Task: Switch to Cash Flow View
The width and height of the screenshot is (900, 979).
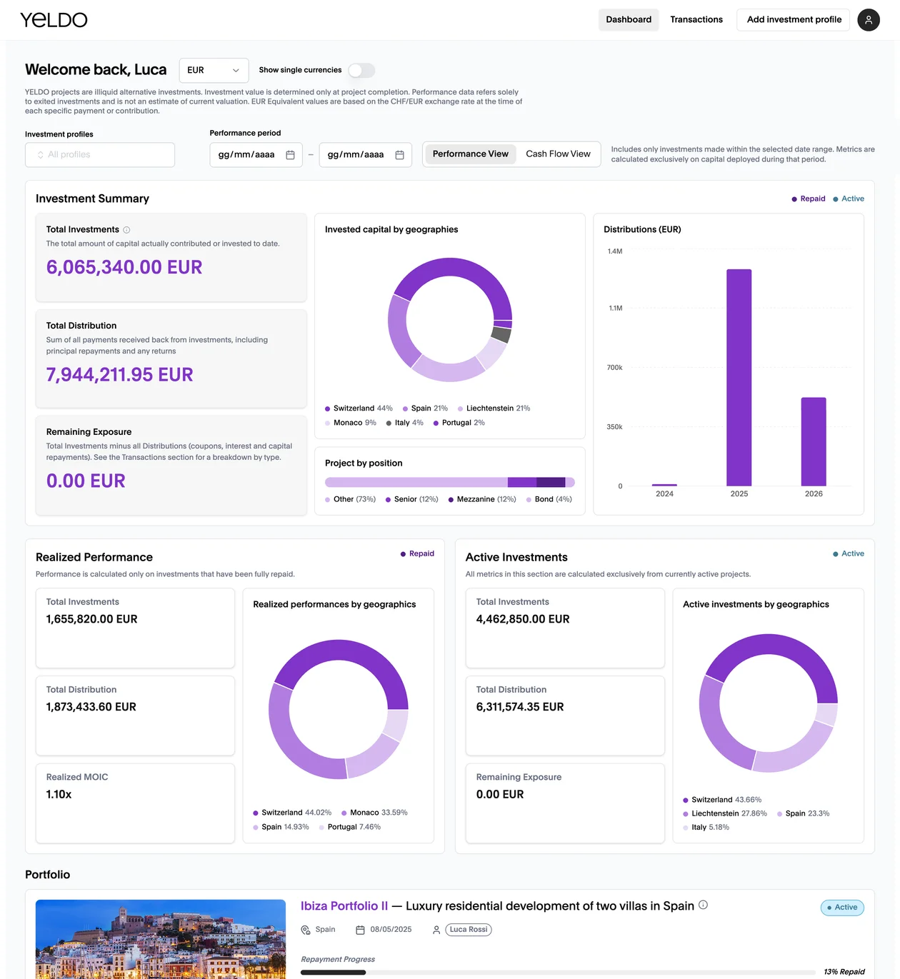Action: click(x=559, y=154)
